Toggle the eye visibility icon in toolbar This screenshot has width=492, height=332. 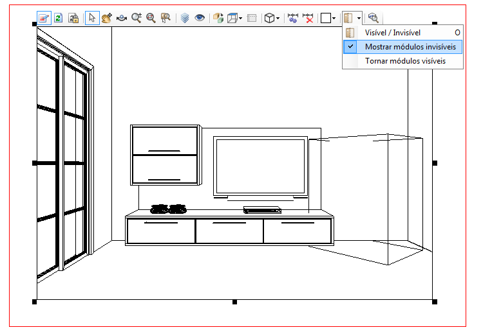coord(200,18)
